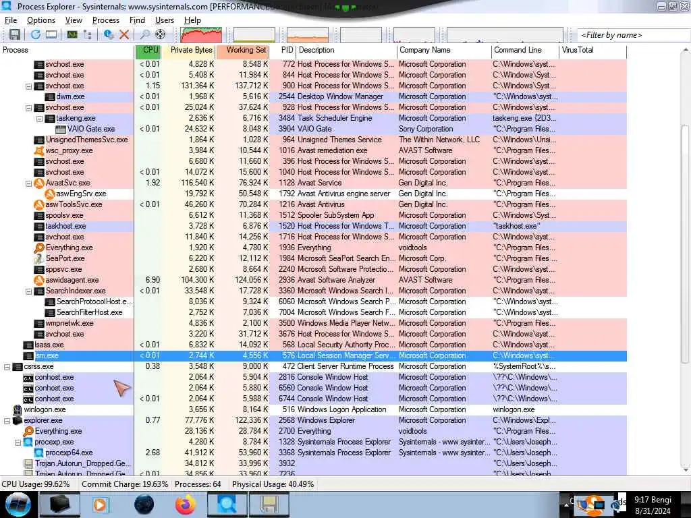Screen dimensions: 691x518
Task: Collapse the AvastSvc.exe tree node
Action: pyautogui.click(x=28, y=183)
